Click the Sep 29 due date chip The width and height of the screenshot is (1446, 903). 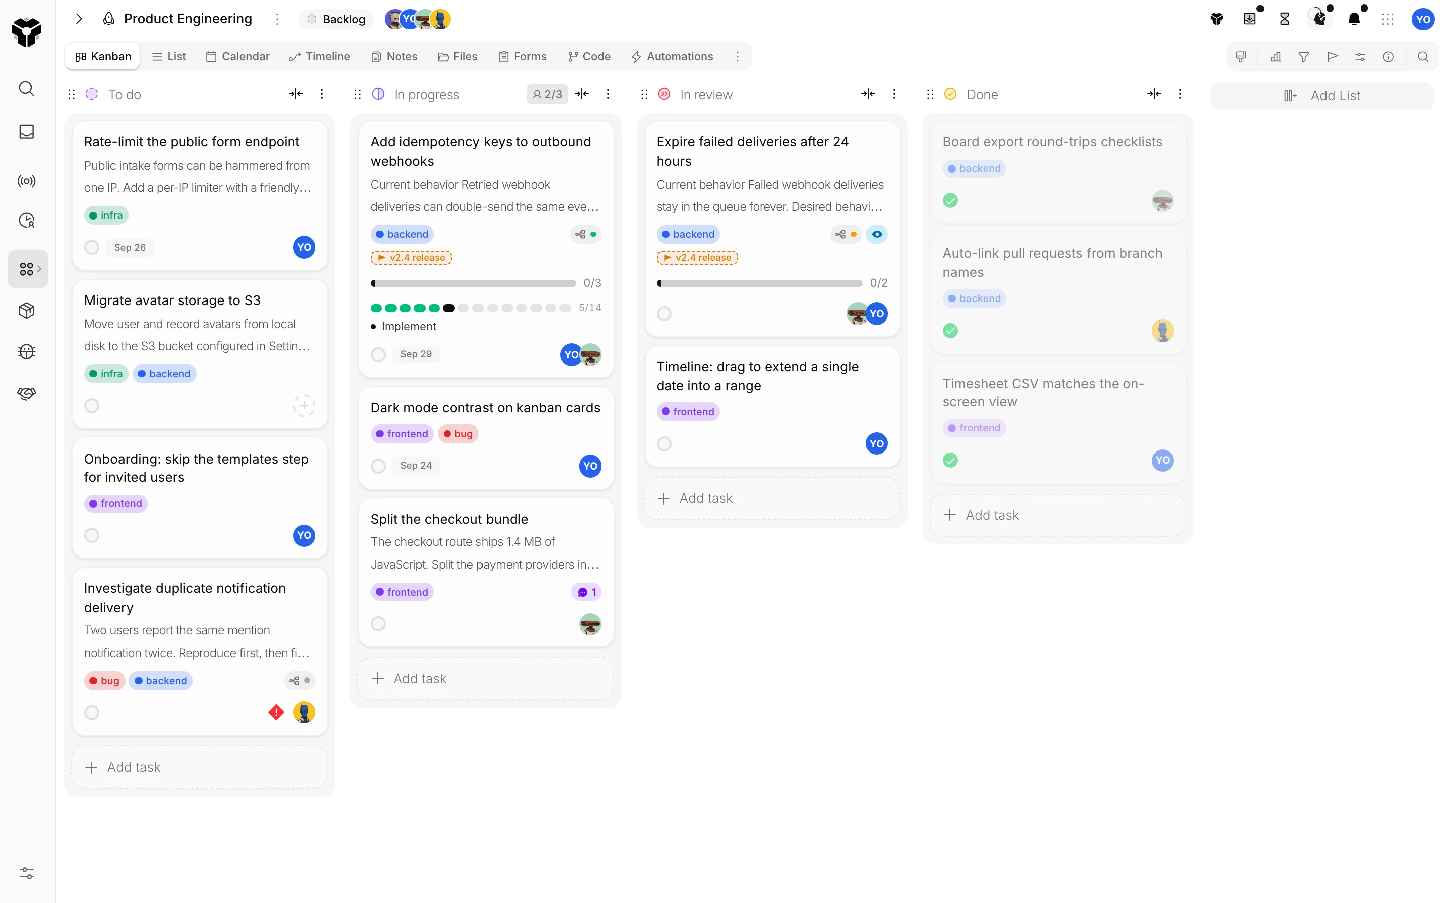[x=416, y=354]
